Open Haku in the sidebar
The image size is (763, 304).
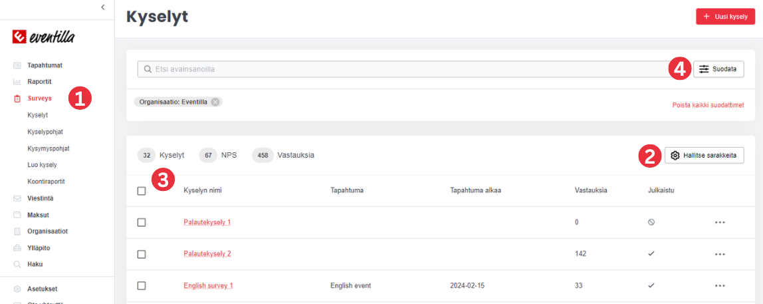(35, 265)
